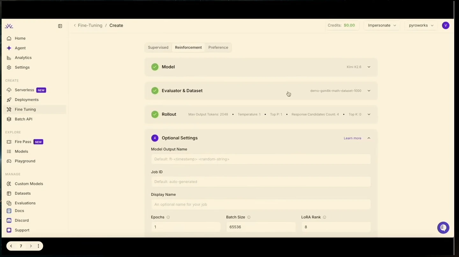Screen dimensions: 459x257
Task: Open the Impersonate dropdown
Action: coord(382,25)
